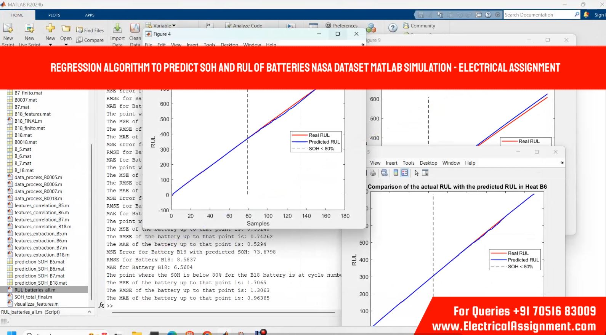Click the Command Window prompt
606x335 pixels.
point(110,306)
